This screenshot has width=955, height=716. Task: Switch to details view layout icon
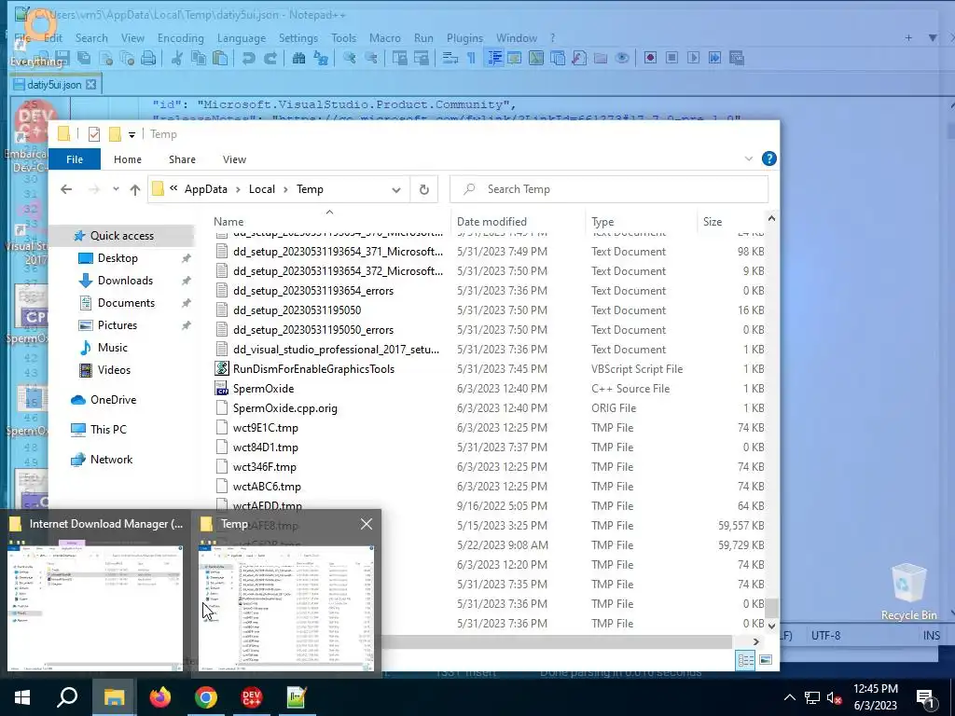(x=745, y=661)
